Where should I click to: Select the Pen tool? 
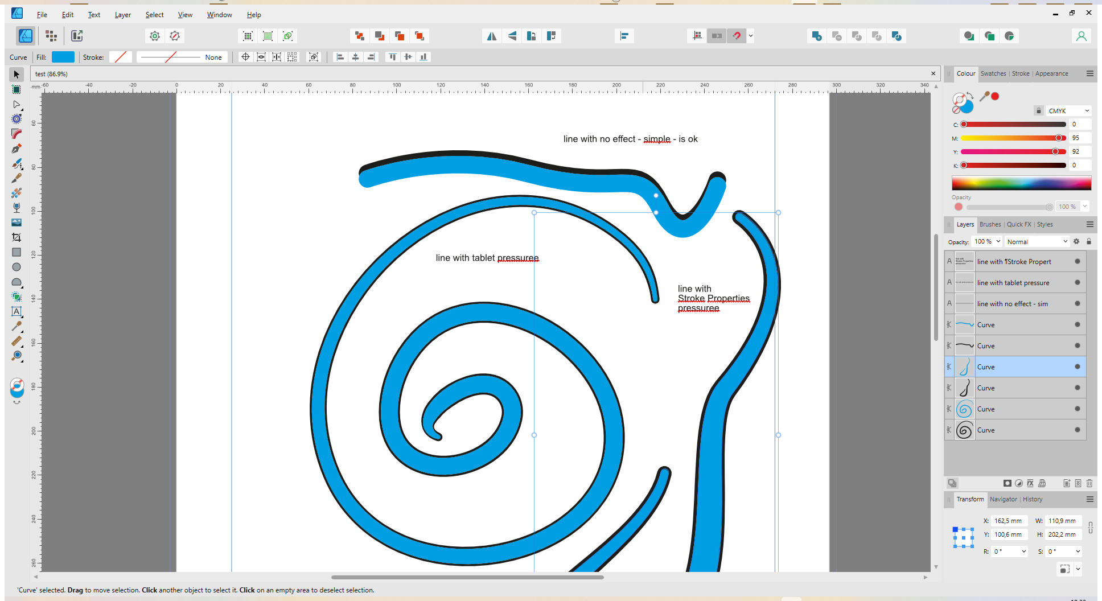[x=17, y=149]
